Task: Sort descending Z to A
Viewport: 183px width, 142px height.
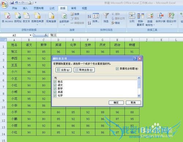Action: [89, 23]
